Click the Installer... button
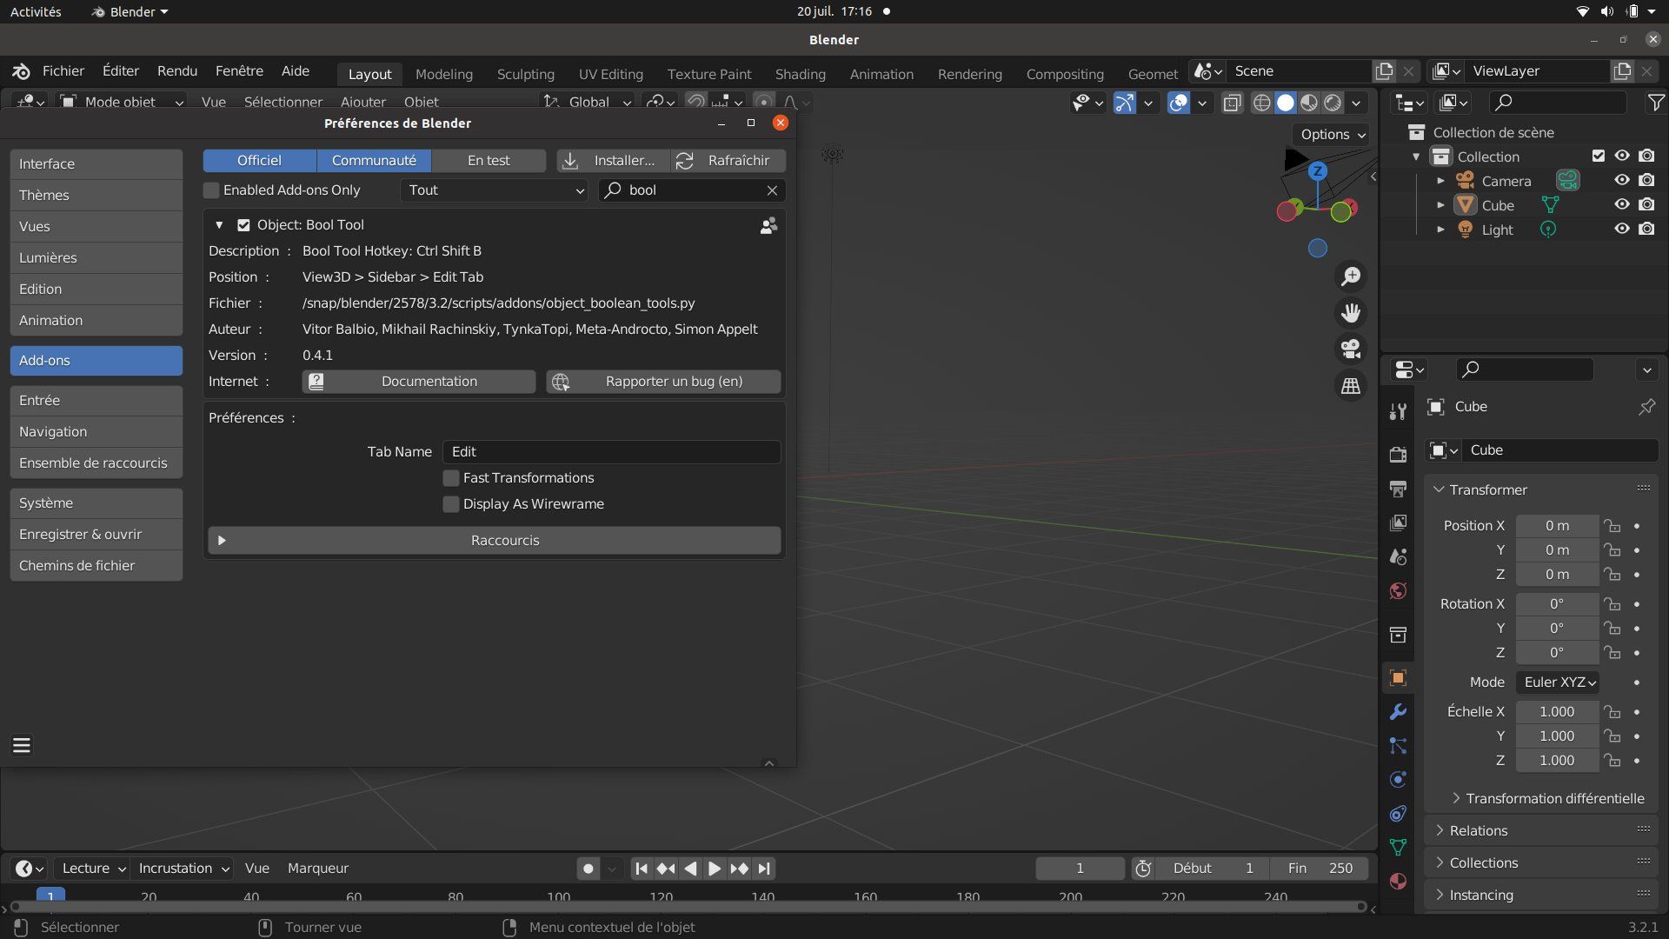 click(614, 161)
